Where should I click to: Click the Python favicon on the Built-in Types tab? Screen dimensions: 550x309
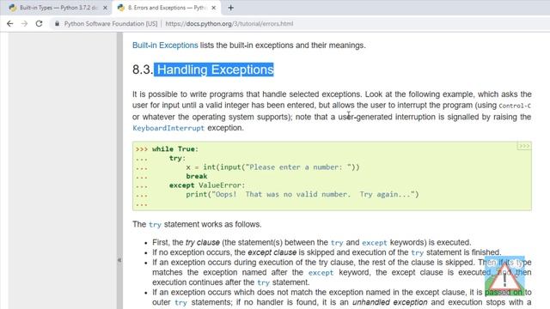(13, 8)
